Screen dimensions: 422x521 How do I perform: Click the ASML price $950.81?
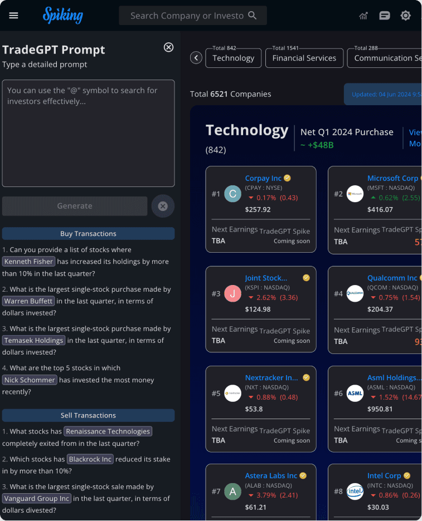(x=380, y=409)
